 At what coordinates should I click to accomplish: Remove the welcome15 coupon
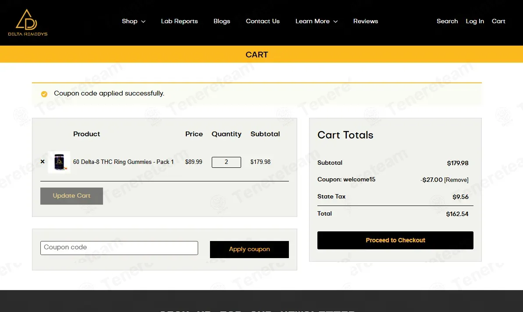(x=456, y=180)
